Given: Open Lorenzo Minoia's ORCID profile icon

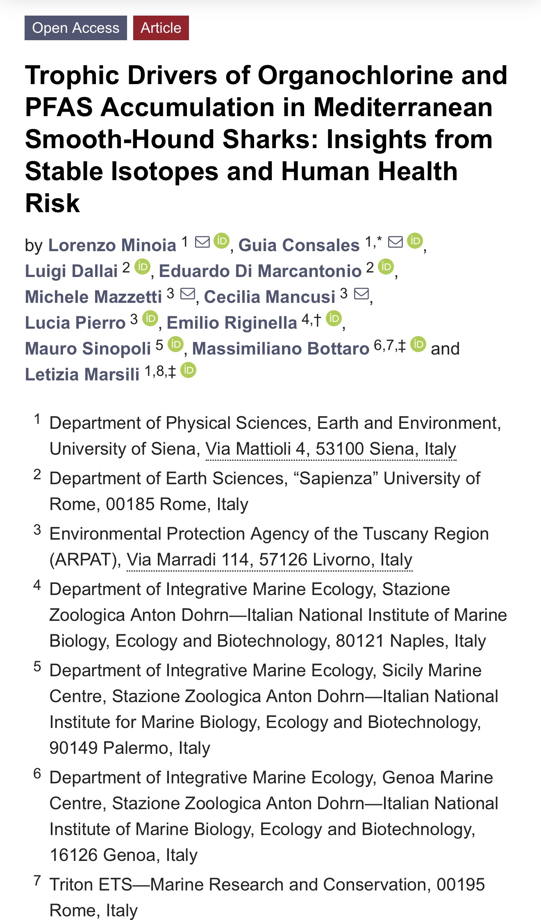Looking at the screenshot, I should [222, 241].
